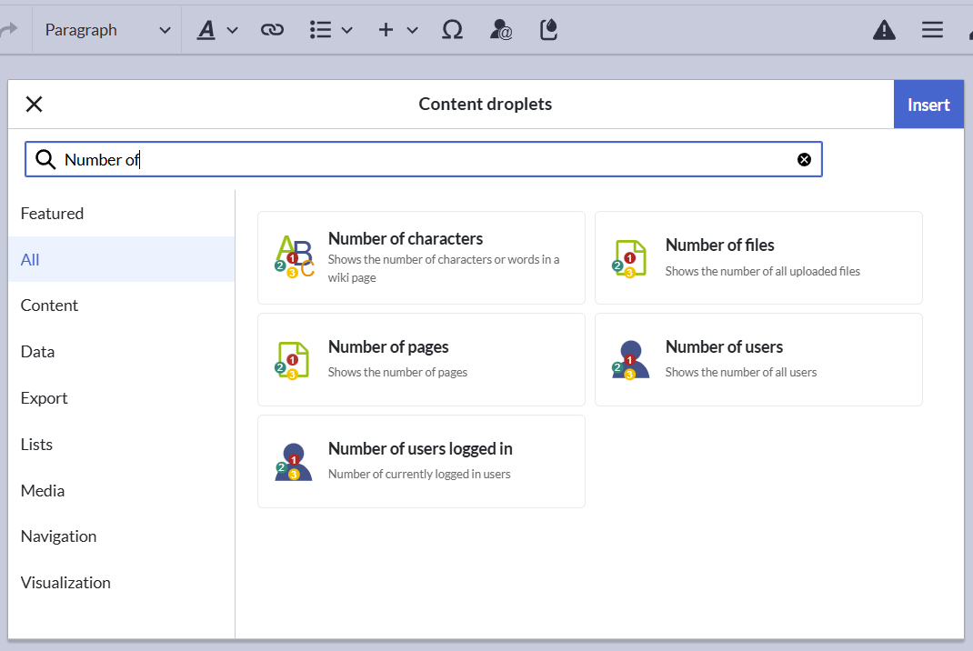Expand the Paragraph format dropdown
This screenshot has width=973, height=651.
tap(106, 30)
